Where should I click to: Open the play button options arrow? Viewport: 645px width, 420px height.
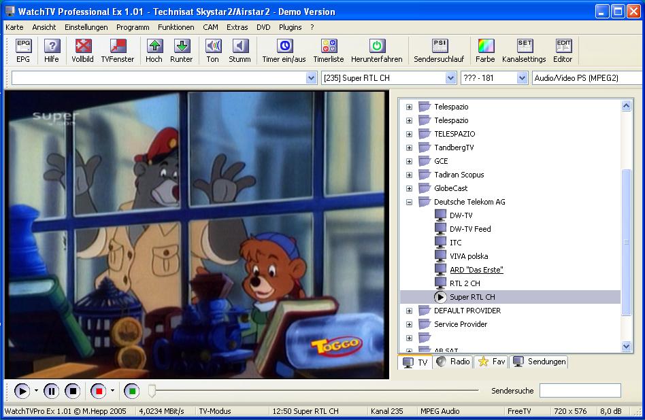(x=36, y=391)
